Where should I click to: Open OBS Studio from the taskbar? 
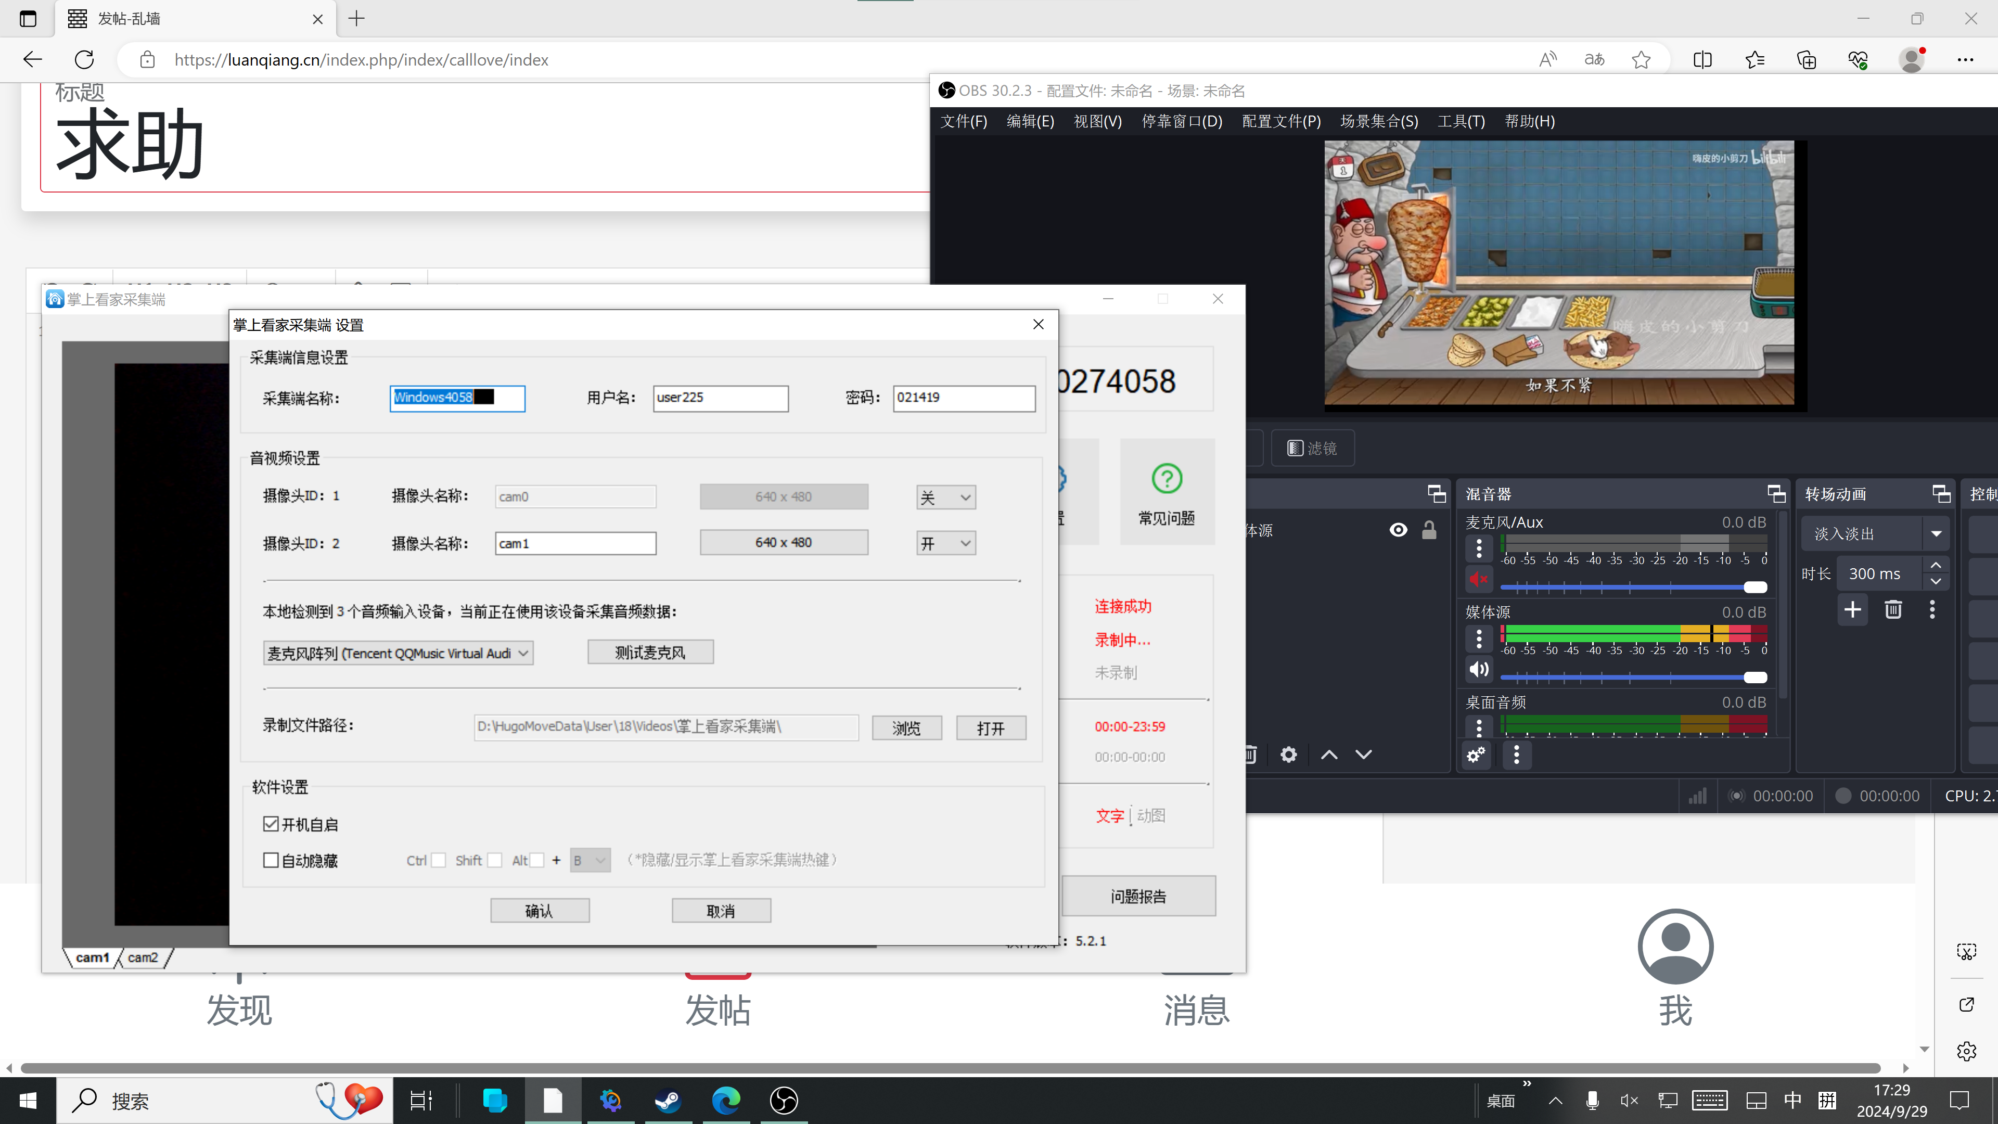[x=784, y=1100]
